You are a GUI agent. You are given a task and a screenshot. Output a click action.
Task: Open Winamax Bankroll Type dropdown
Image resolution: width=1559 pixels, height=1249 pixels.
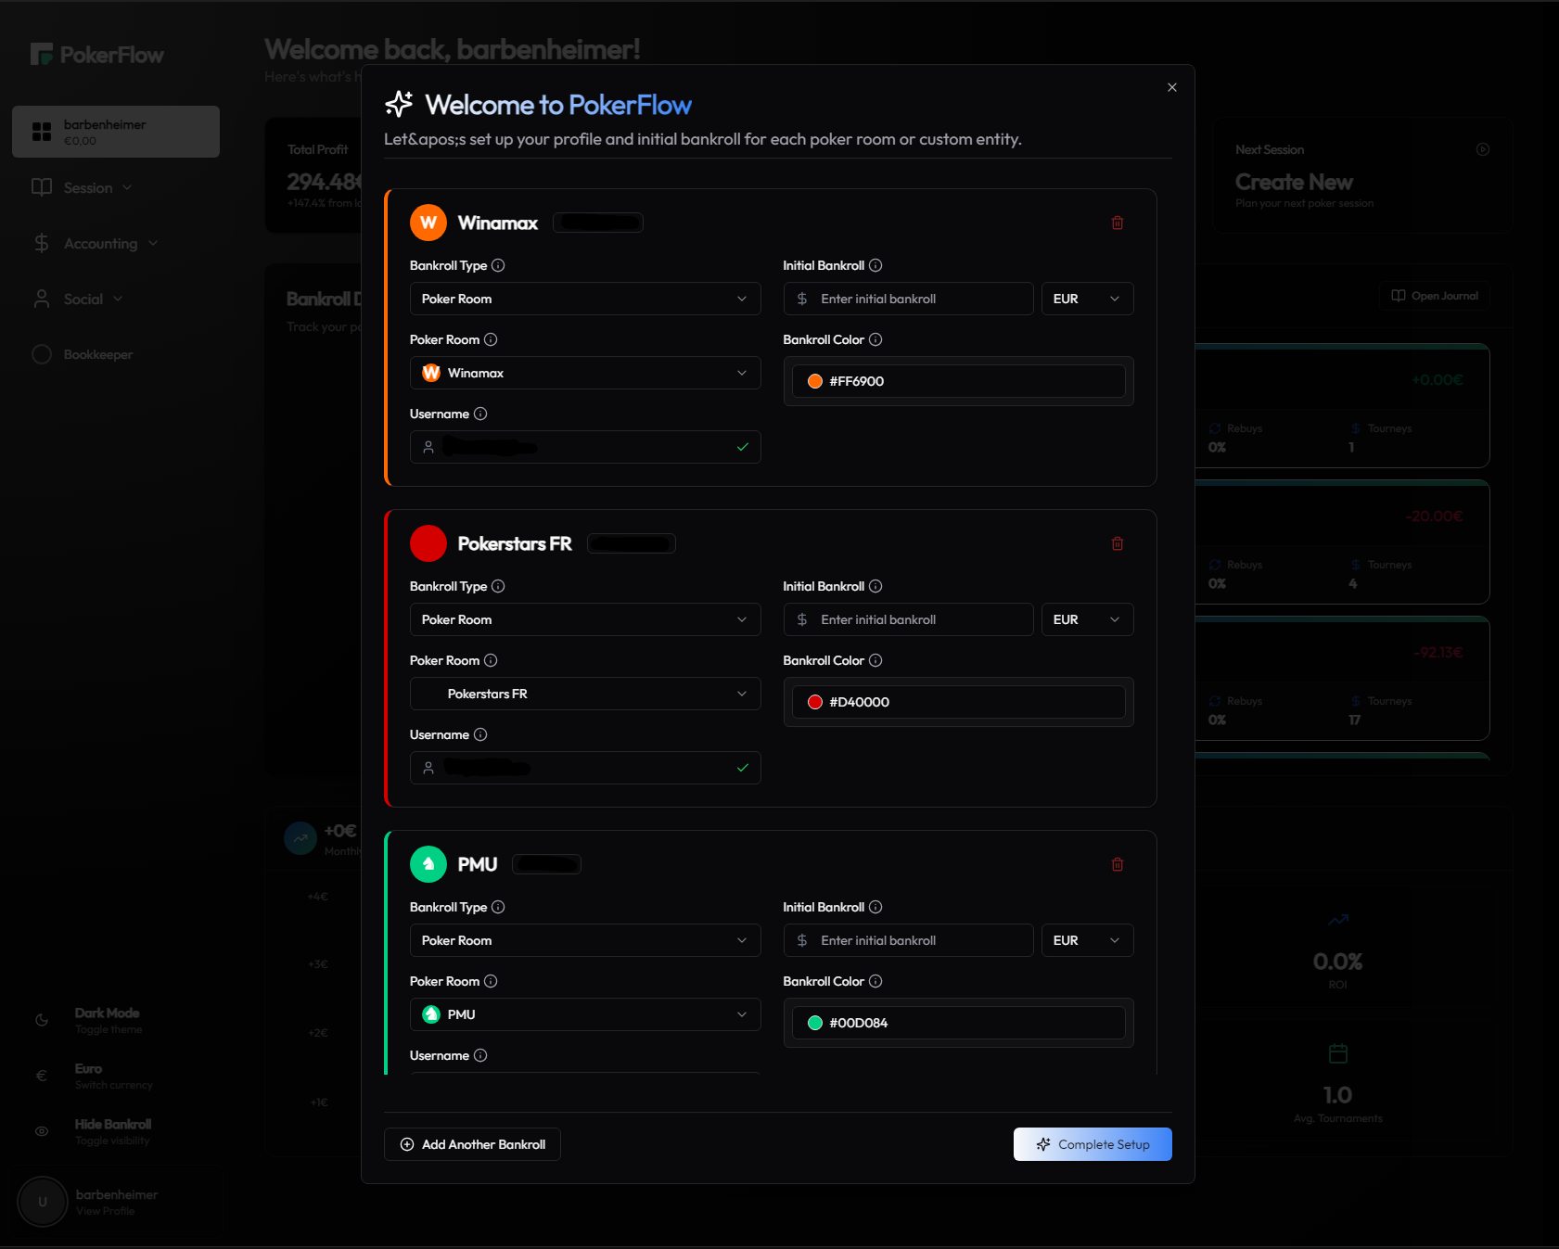(585, 299)
